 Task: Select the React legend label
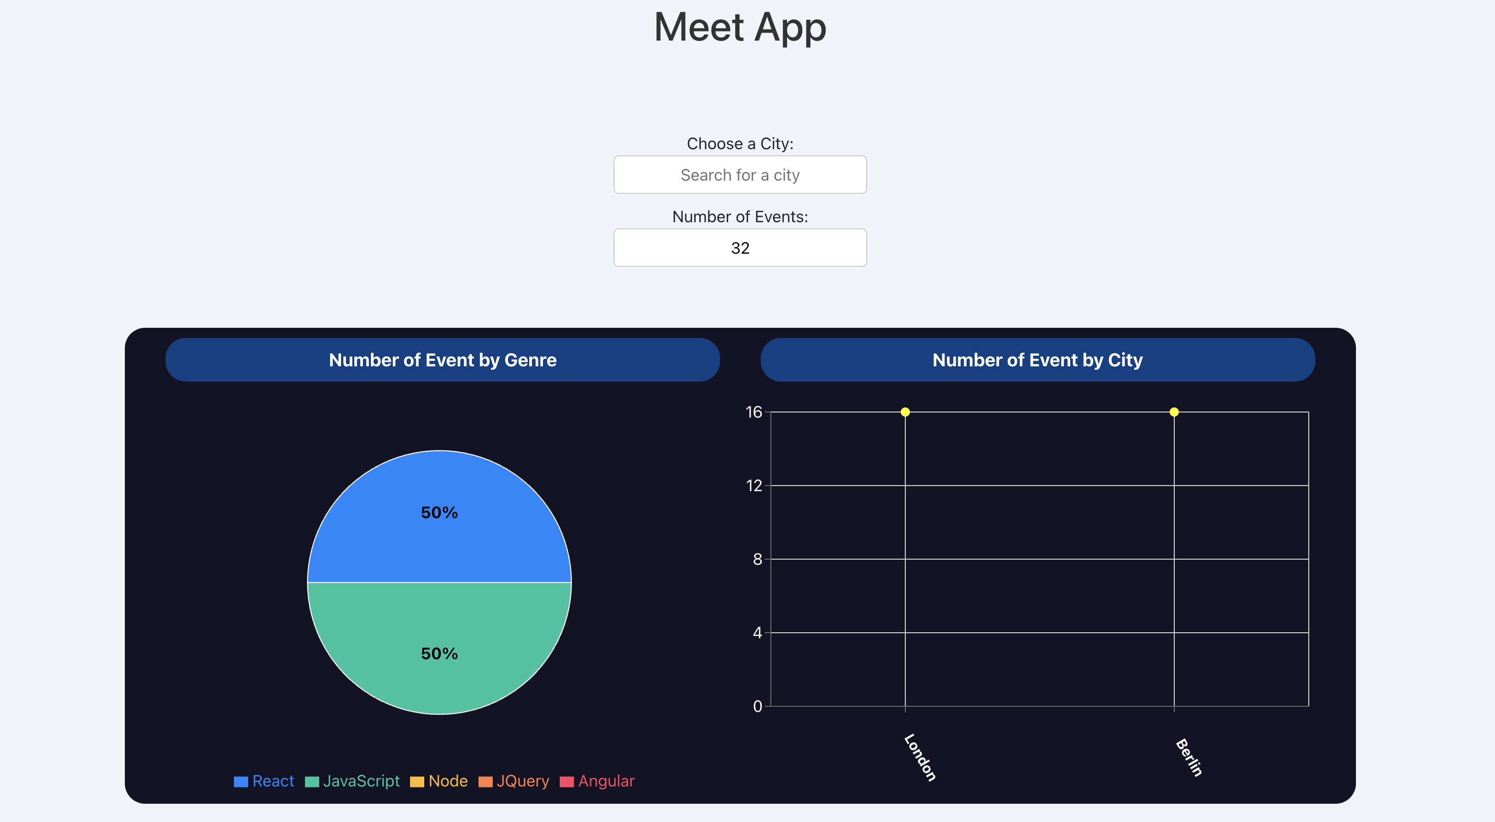273,781
